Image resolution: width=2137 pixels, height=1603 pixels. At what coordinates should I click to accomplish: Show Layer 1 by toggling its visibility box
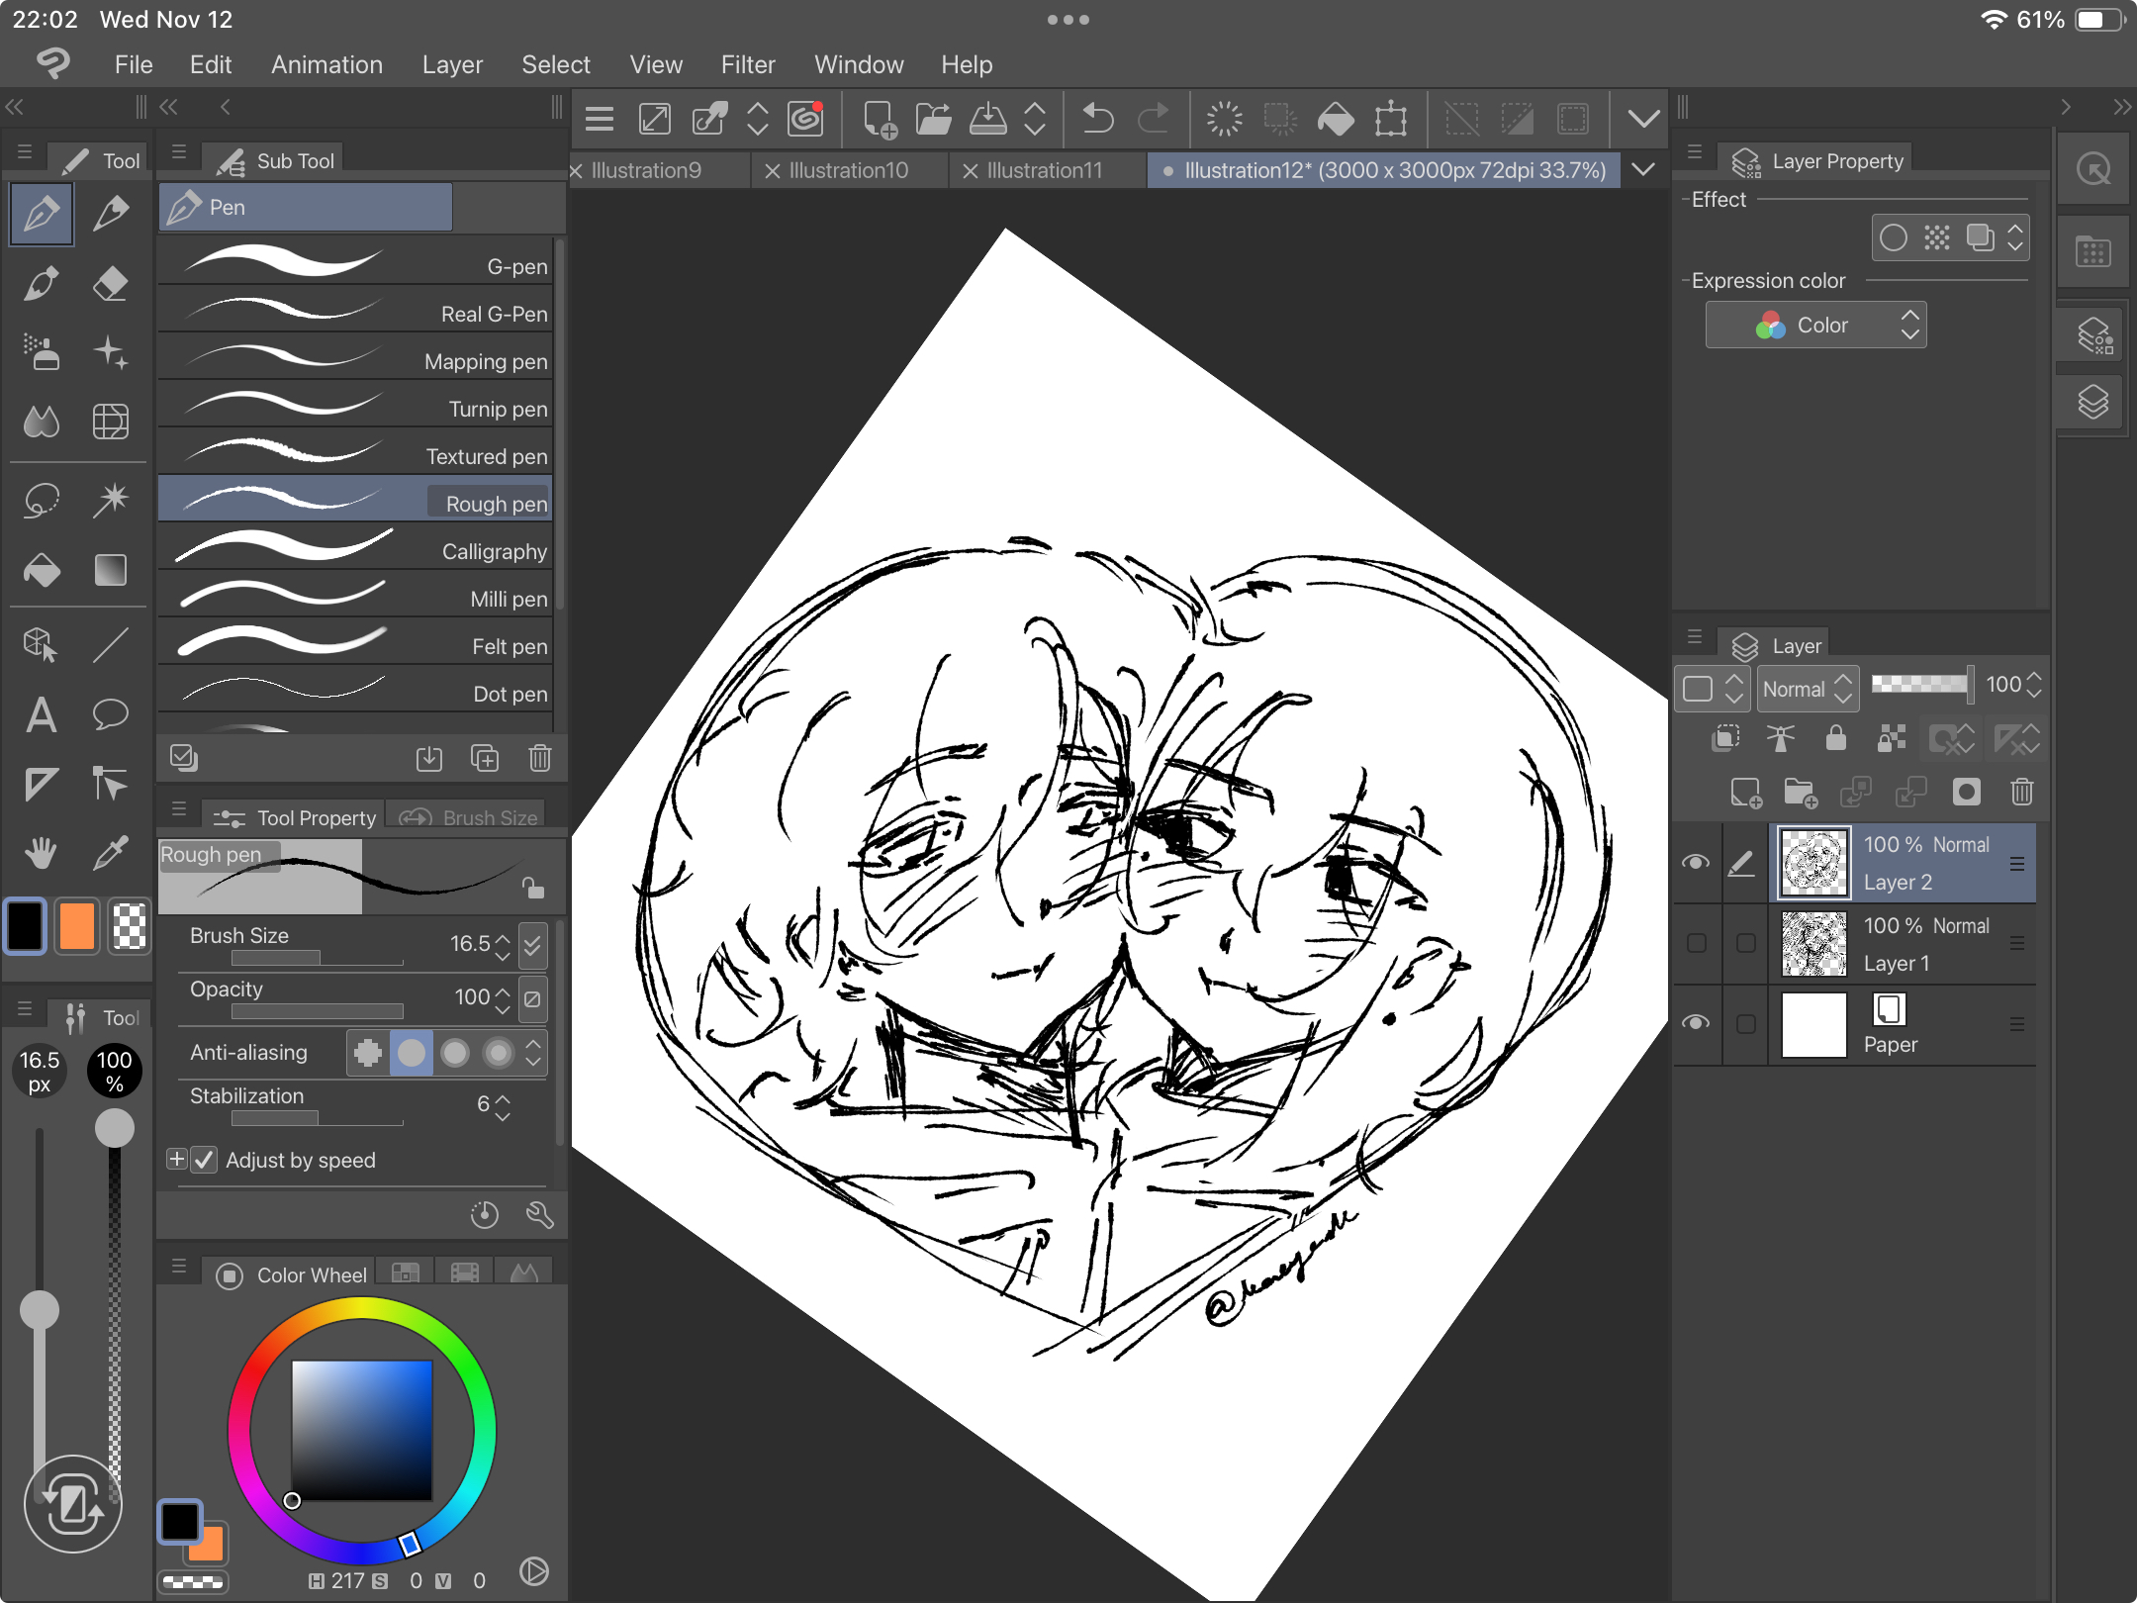1696,943
